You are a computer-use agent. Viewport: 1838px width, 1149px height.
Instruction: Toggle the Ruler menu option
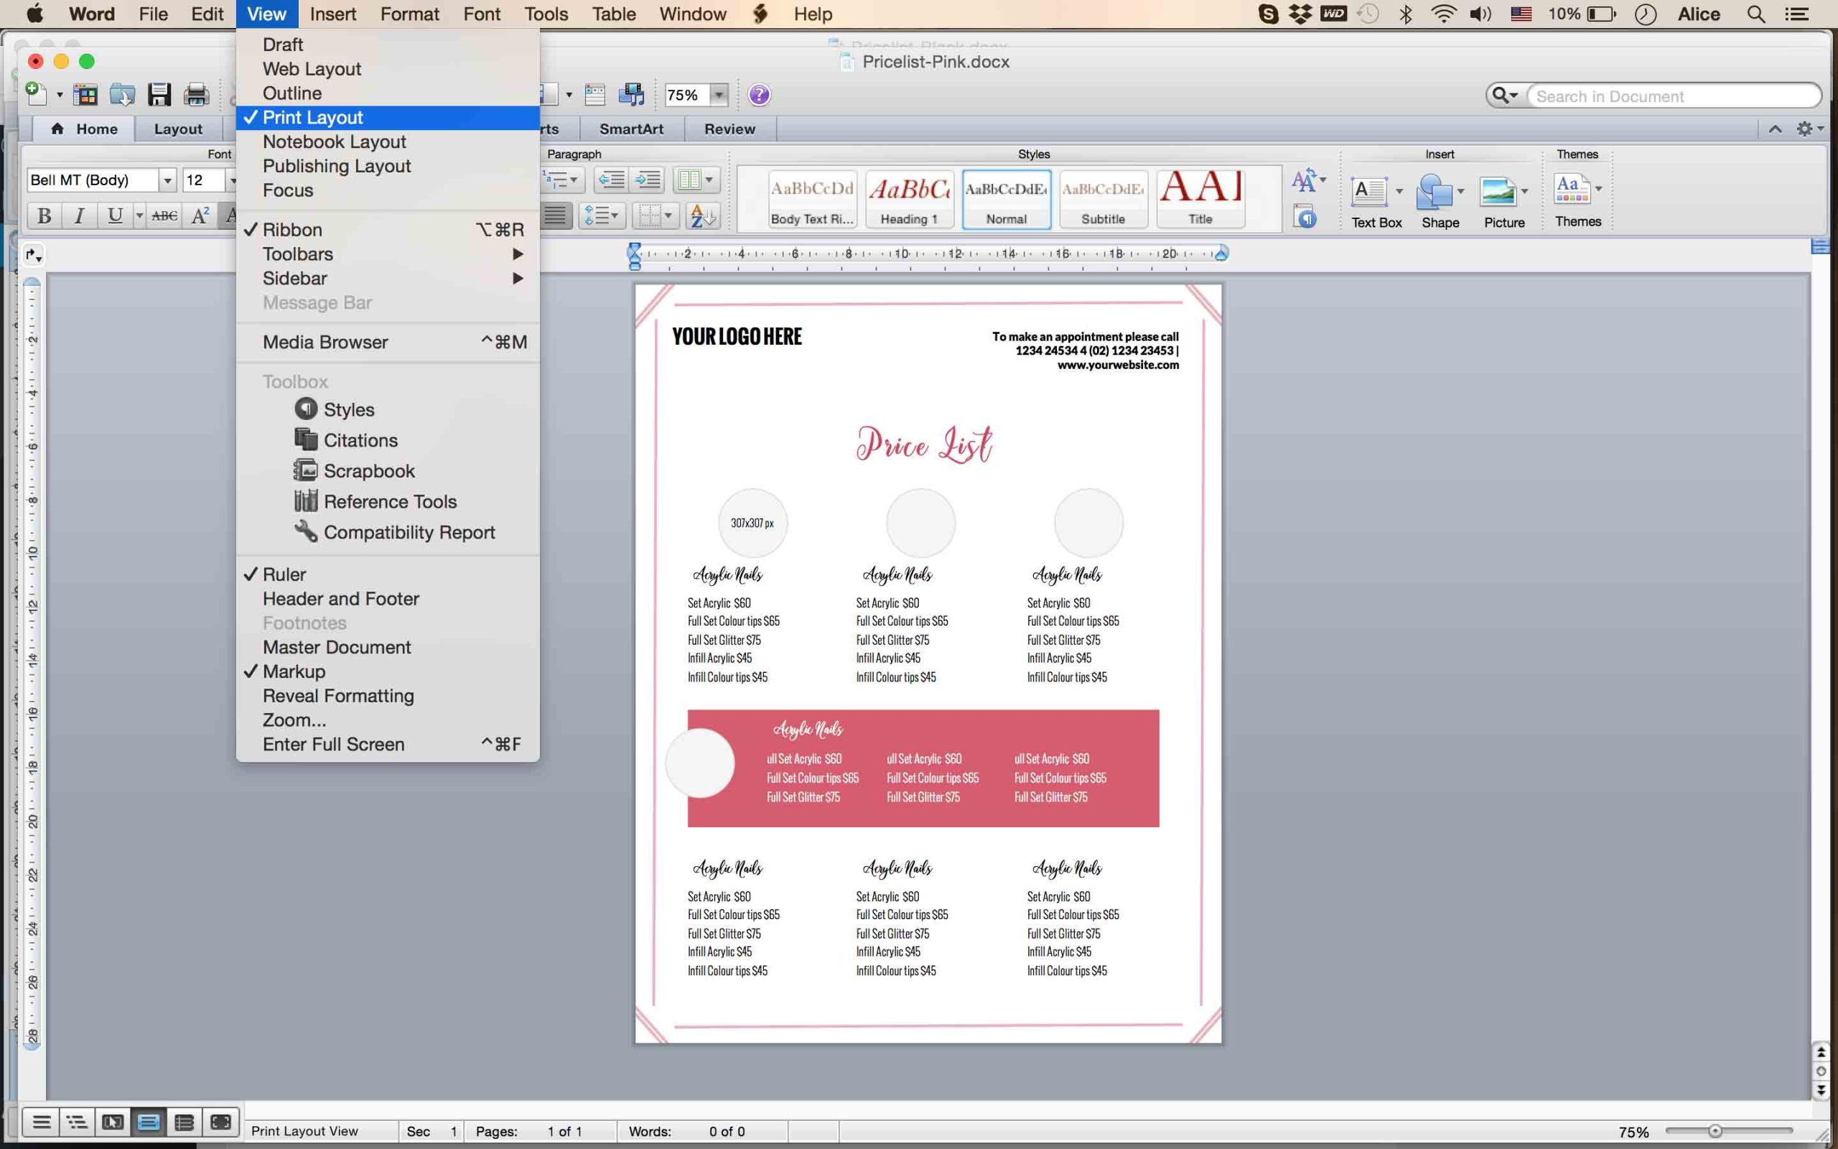(x=284, y=574)
